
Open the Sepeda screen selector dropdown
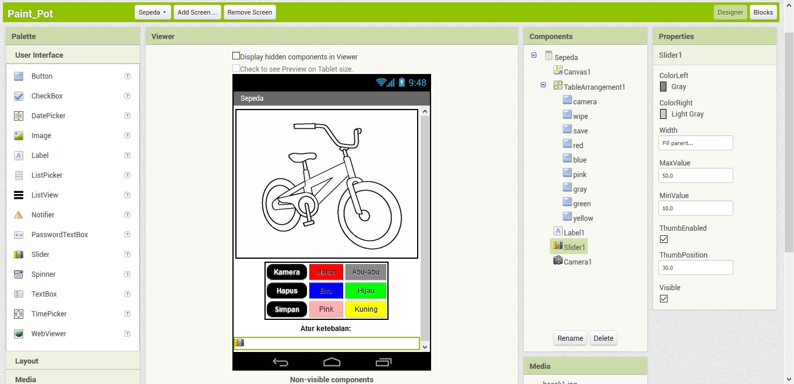[x=152, y=12]
